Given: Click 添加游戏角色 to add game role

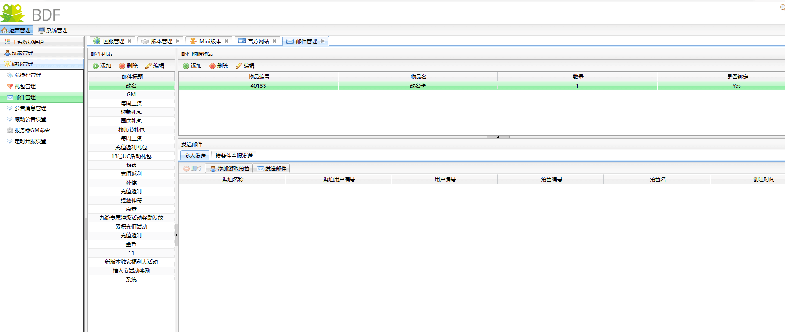Looking at the screenshot, I should [229, 169].
